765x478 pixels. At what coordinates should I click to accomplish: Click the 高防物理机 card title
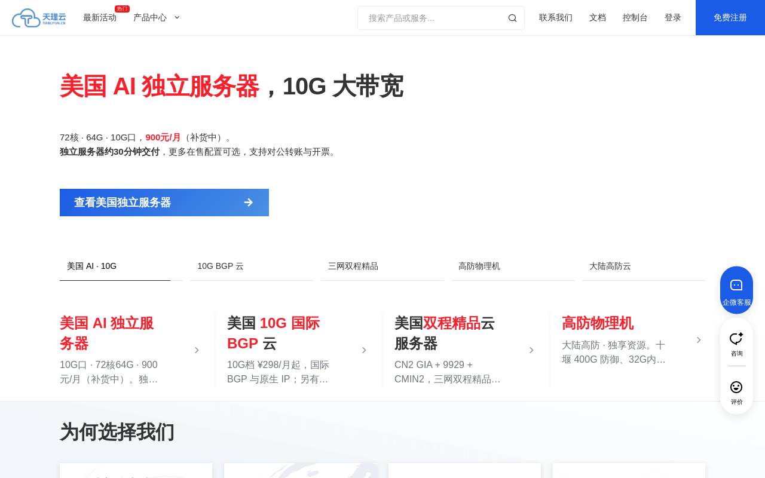coord(598,323)
